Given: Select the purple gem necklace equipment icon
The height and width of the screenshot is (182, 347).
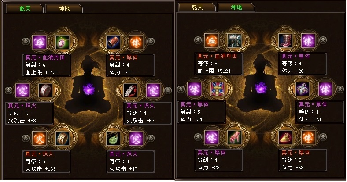Looking at the screenshot, I should click(x=62, y=42).
